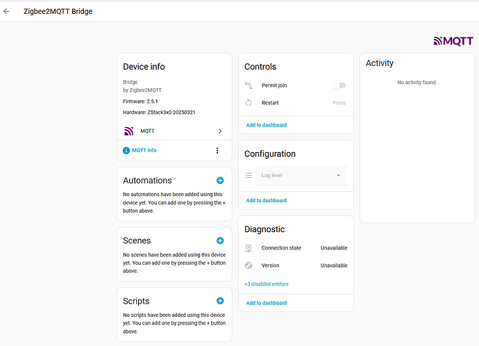Click the Version entity icon
479x346 pixels.
(249, 265)
